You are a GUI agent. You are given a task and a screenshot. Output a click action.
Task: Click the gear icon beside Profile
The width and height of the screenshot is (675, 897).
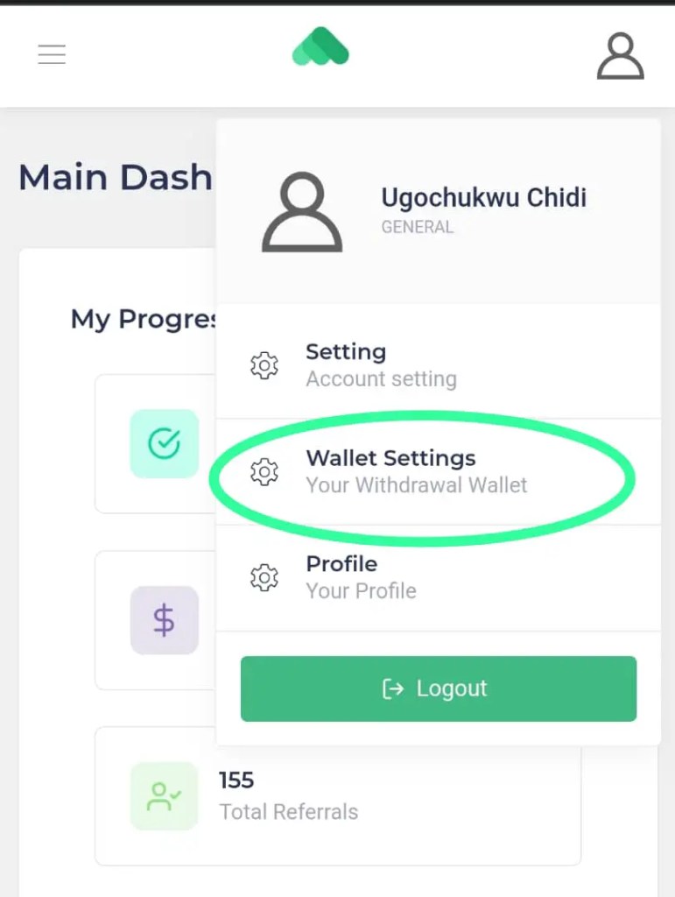pyautogui.click(x=264, y=577)
